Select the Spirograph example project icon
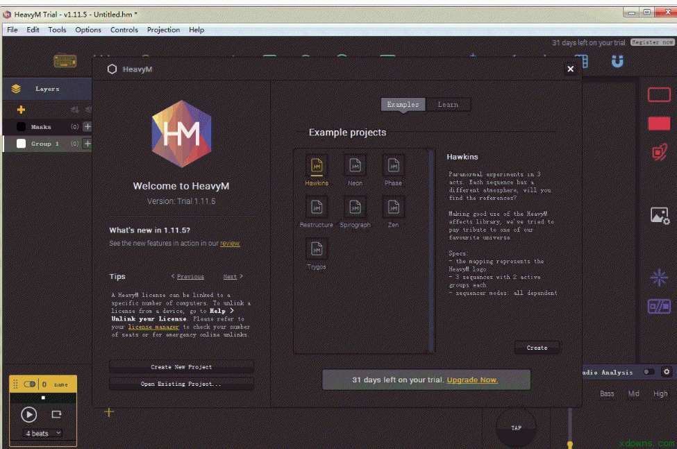Screen dimensions: 677x449 [x=355, y=207]
